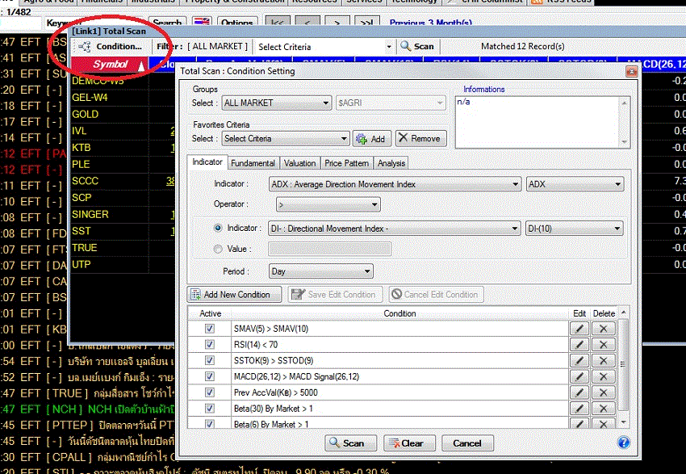
Task: Edit the SMAV(5) > SMAV(10) condition
Action: point(579,329)
